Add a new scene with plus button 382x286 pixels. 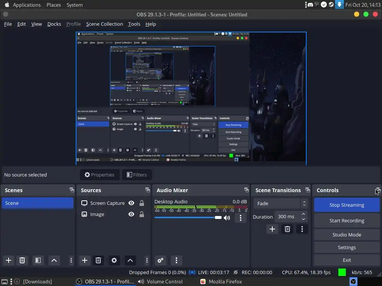(9, 260)
